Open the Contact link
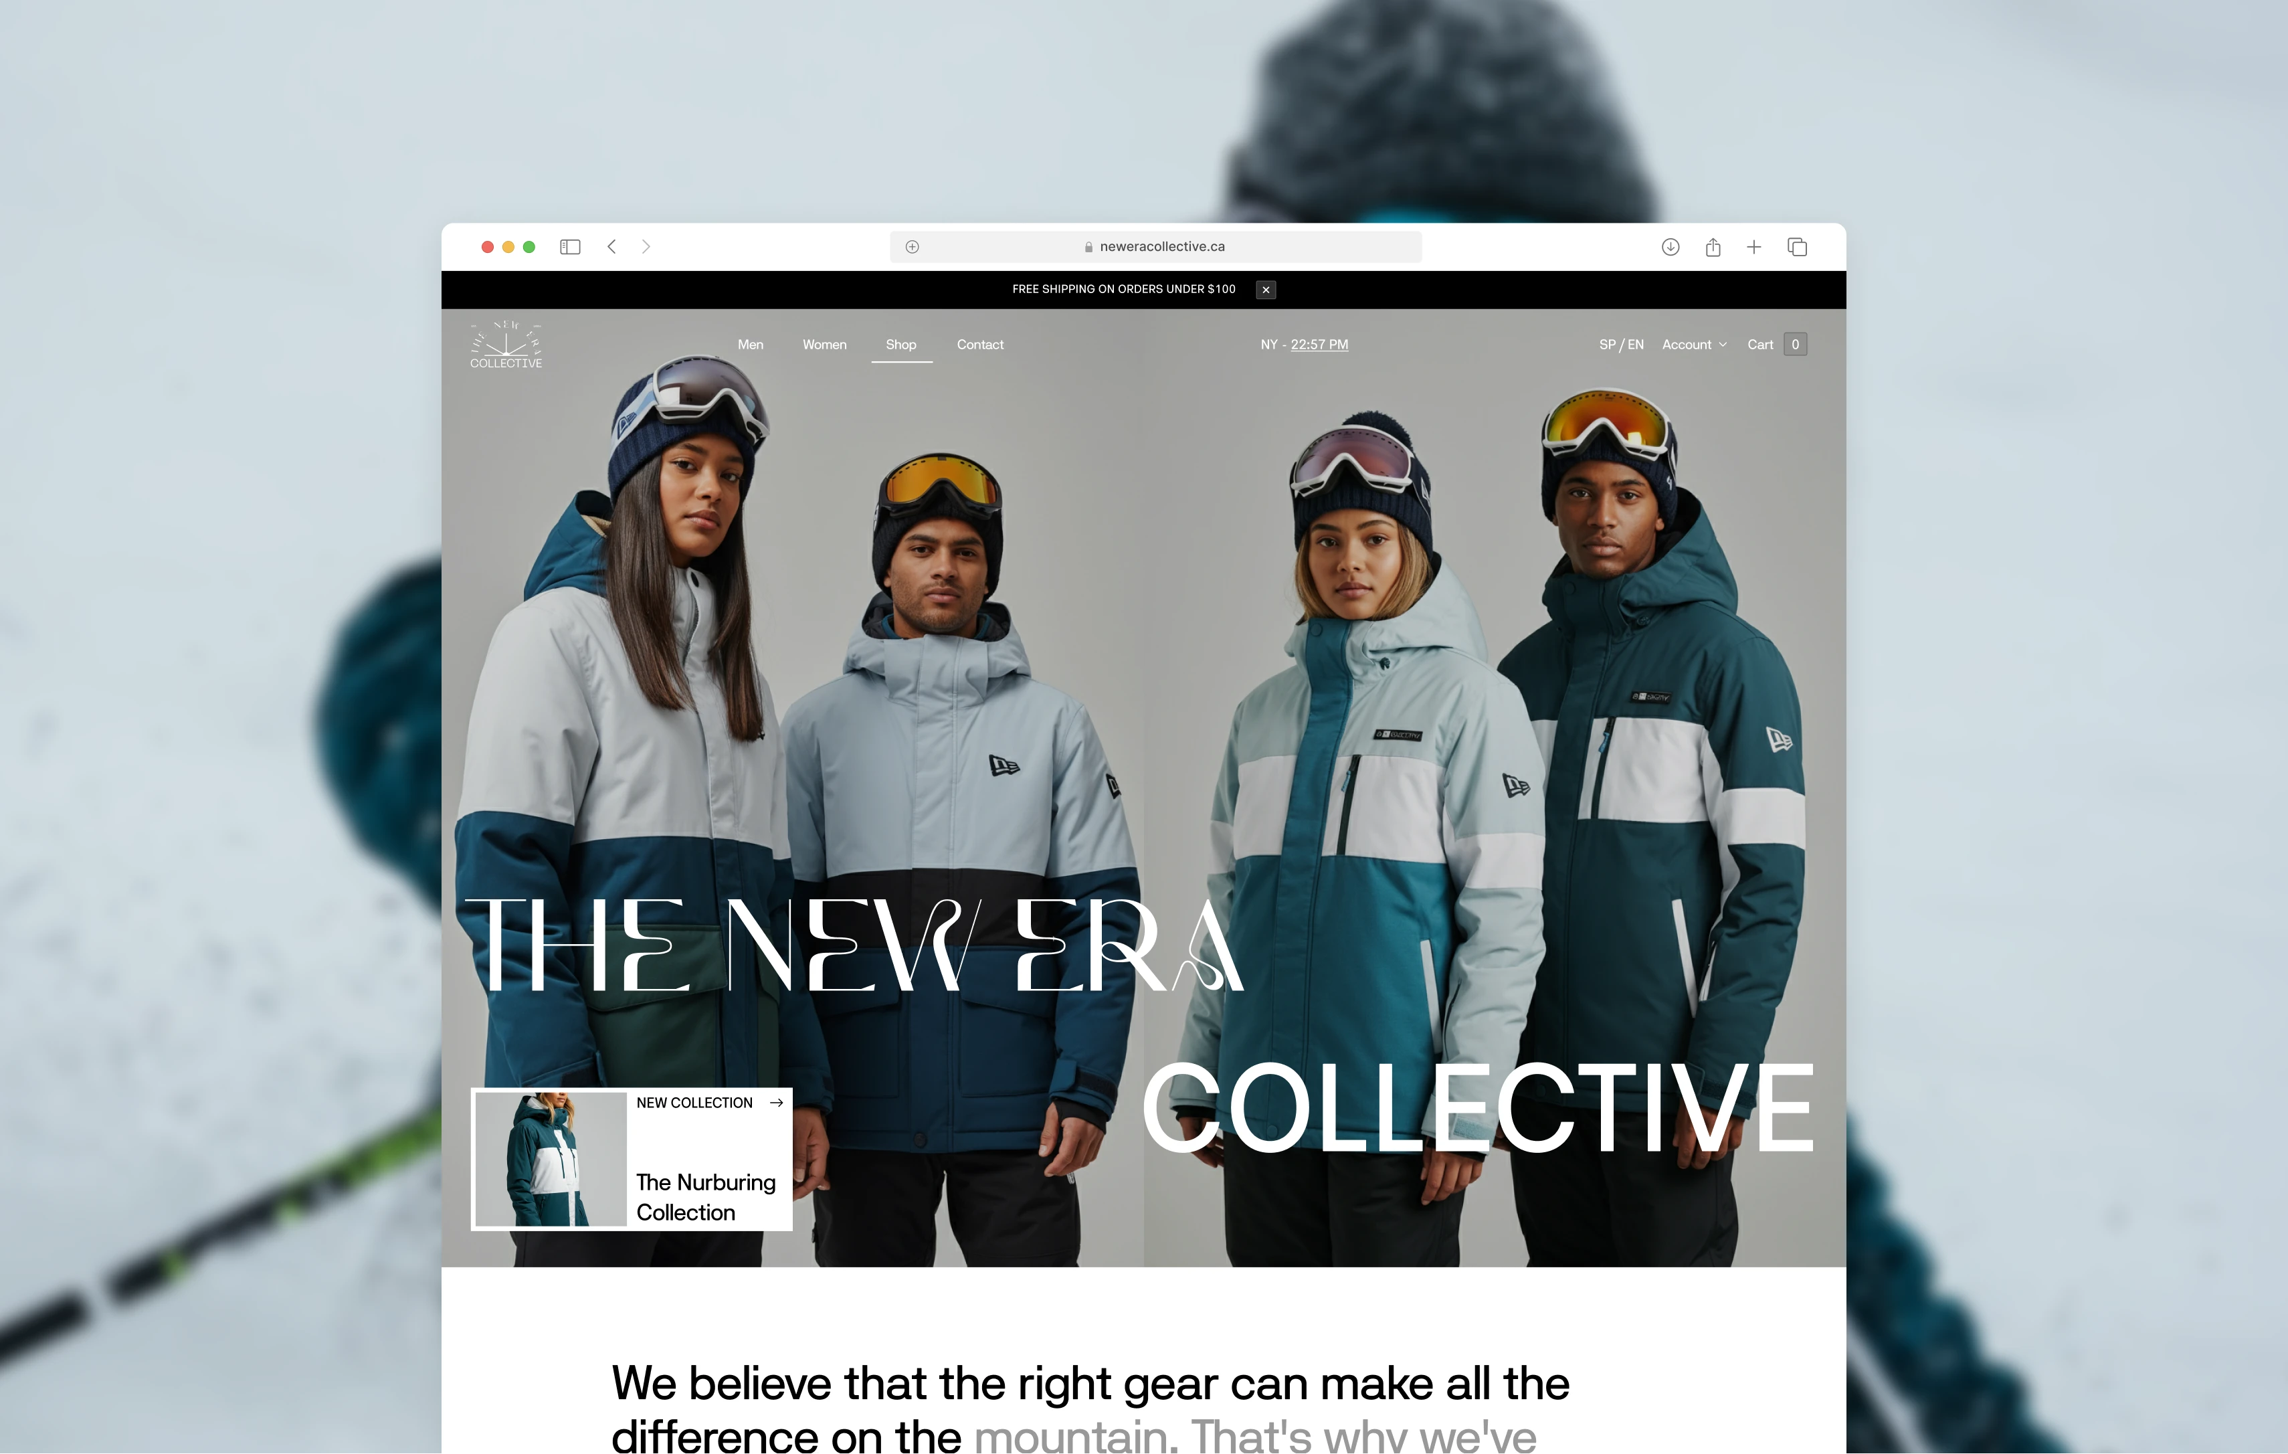Image resolution: width=2288 pixels, height=1454 pixels. (x=979, y=345)
